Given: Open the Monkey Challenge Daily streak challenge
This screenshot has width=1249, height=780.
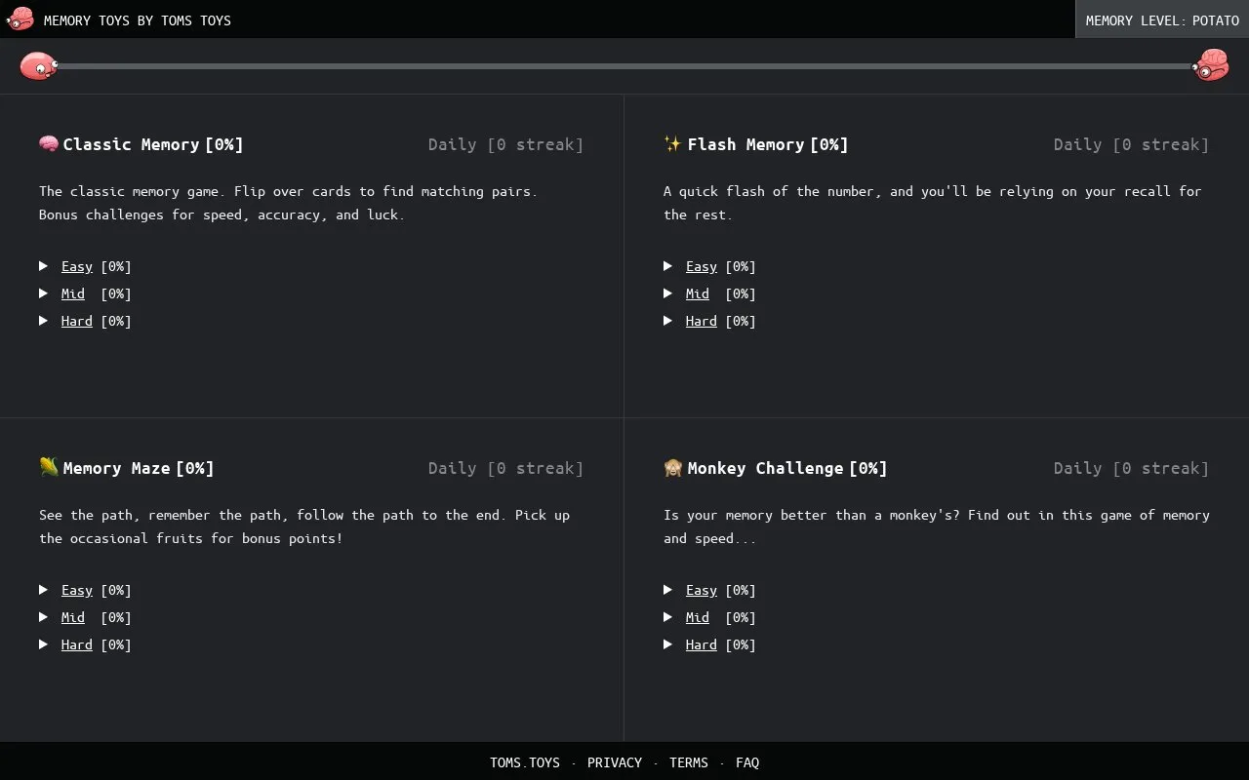Looking at the screenshot, I should [x=1131, y=468].
